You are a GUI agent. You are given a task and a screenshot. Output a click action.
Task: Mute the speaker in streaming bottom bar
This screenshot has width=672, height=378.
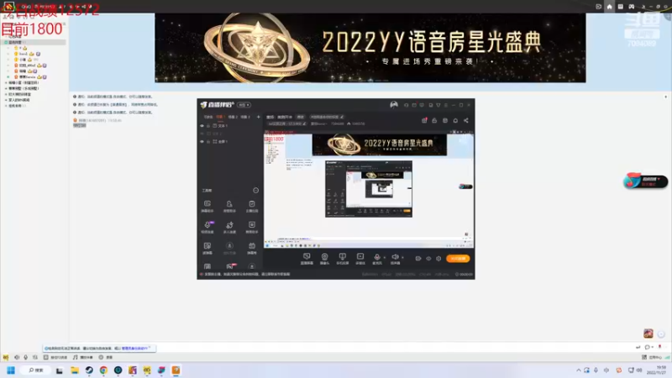[x=395, y=259]
